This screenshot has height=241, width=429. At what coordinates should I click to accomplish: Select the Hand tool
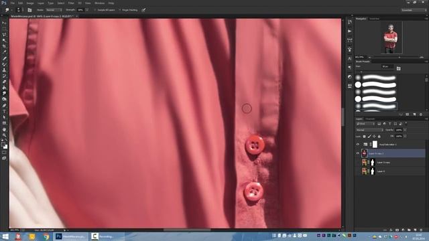[4, 129]
